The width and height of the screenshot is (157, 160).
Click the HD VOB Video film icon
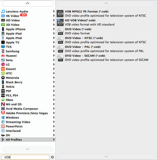click(60, 22)
